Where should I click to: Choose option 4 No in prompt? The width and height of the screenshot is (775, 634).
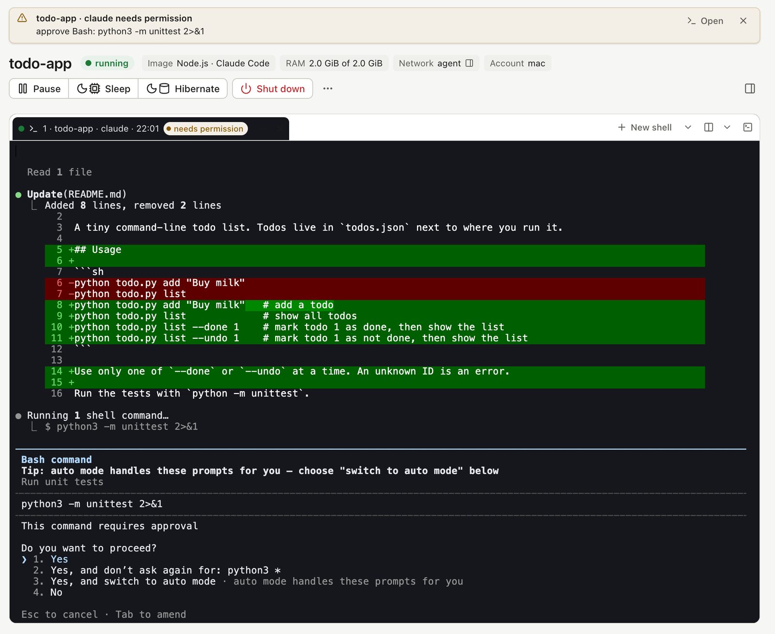tap(48, 593)
